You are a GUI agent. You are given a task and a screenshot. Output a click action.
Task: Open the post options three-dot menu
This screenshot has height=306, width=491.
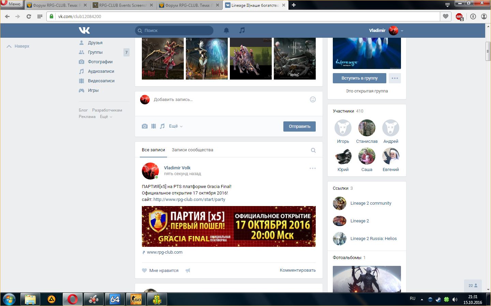313,168
